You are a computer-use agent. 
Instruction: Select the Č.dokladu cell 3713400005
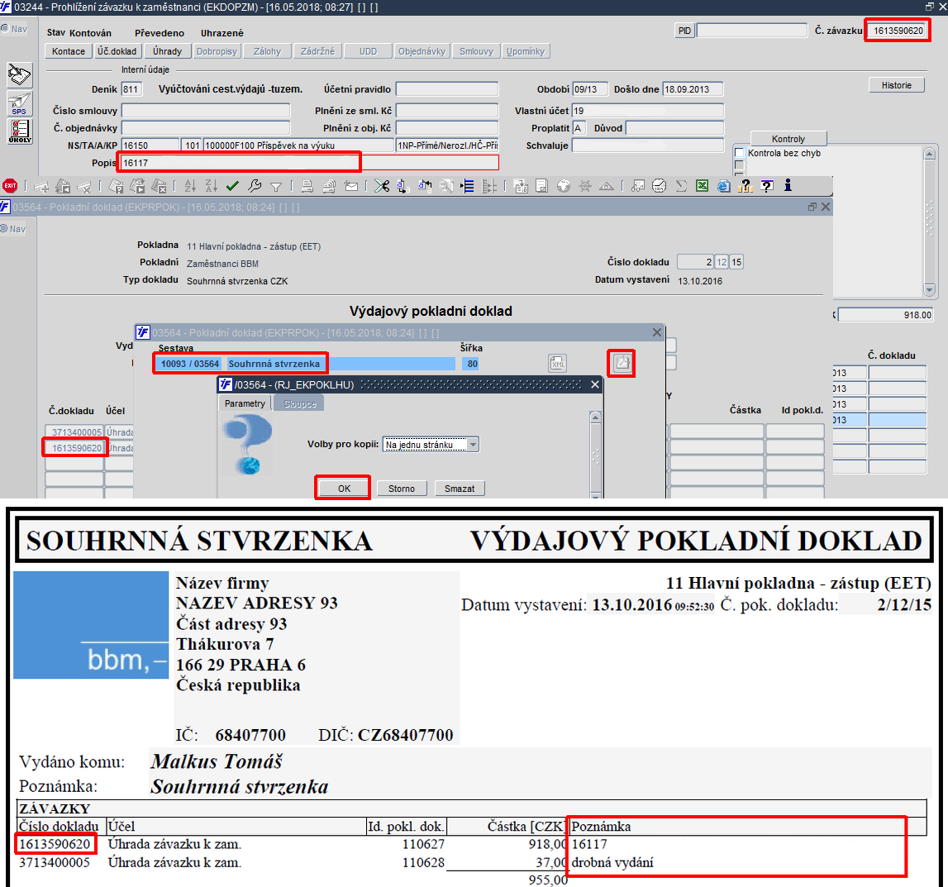pos(75,432)
